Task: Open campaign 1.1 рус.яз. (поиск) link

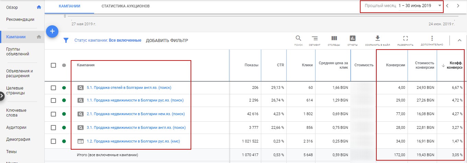Action: pyautogui.click(x=135, y=100)
